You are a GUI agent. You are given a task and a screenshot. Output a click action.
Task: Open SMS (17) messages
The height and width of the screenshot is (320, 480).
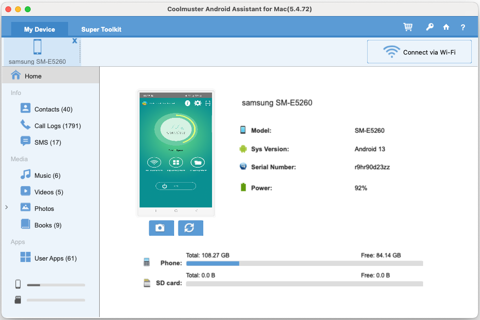click(48, 142)
